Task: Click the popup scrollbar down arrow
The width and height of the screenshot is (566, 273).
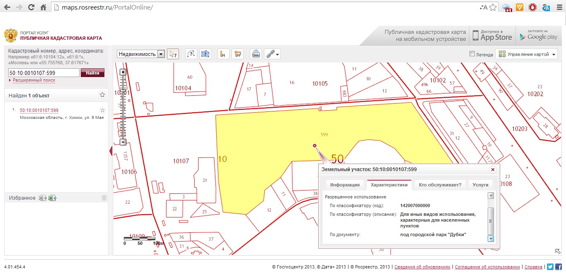Action: tap(491, 239)
